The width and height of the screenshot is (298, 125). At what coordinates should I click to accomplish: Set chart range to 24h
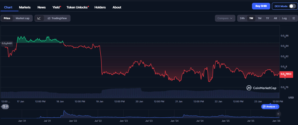coord(242,18)
